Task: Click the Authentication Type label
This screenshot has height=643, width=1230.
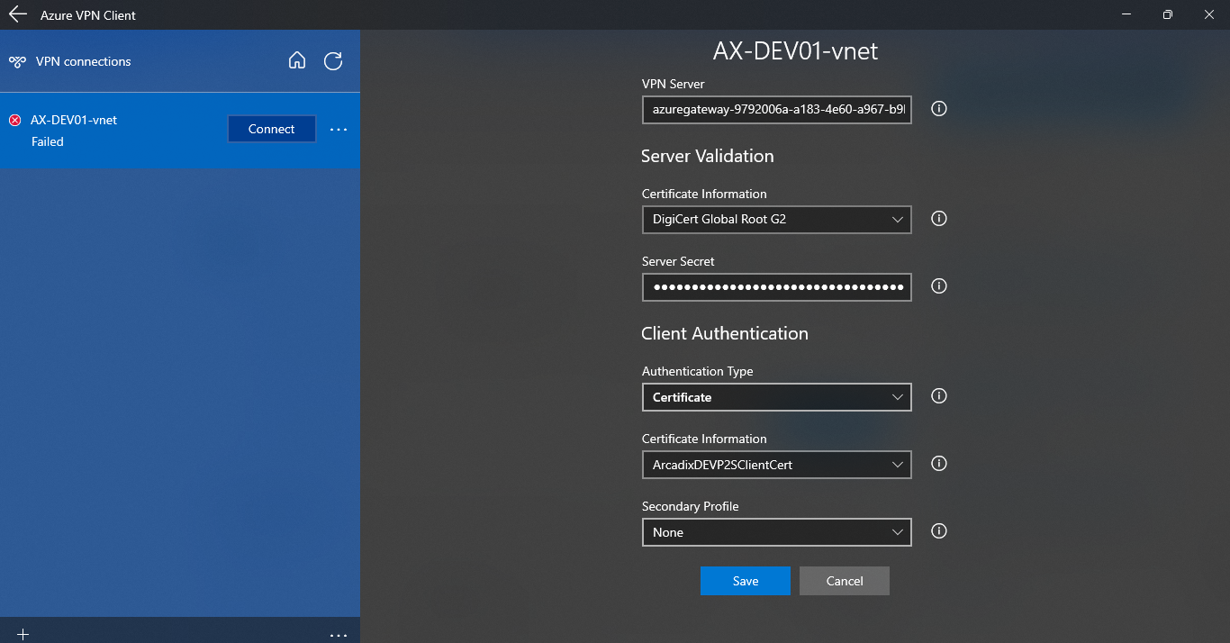Action: pos(698,371)
